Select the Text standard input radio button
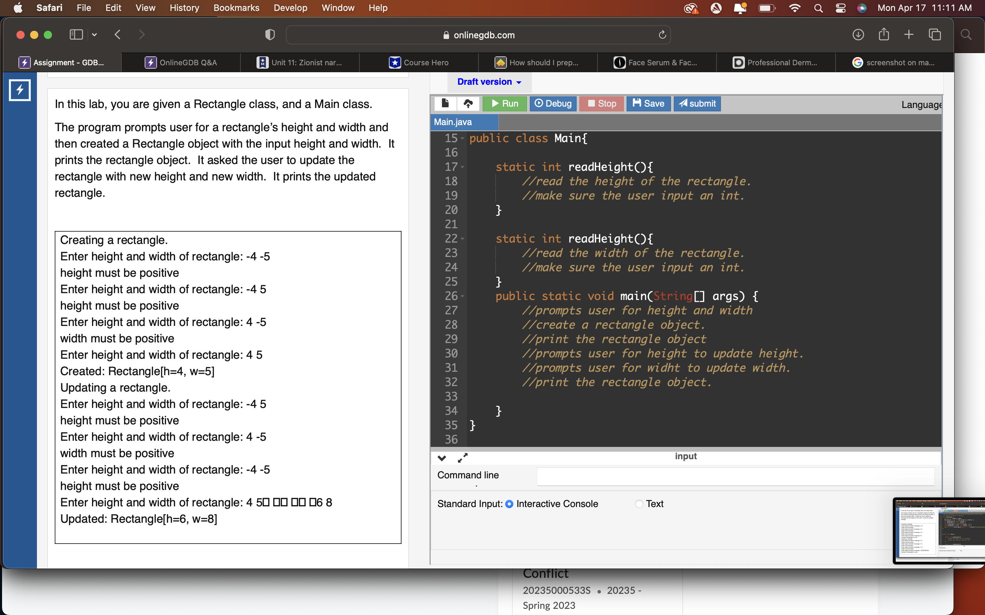 639,504
